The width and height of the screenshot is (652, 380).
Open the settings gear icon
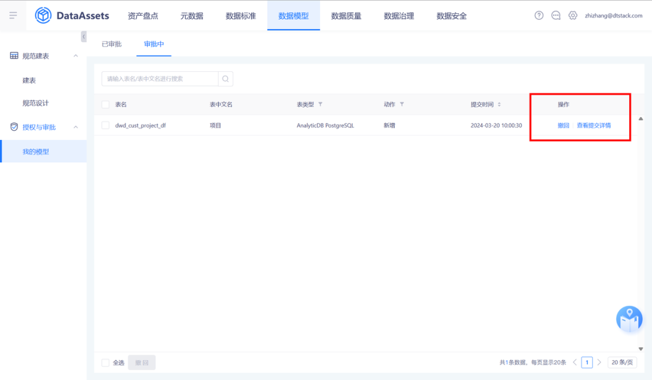572,15
